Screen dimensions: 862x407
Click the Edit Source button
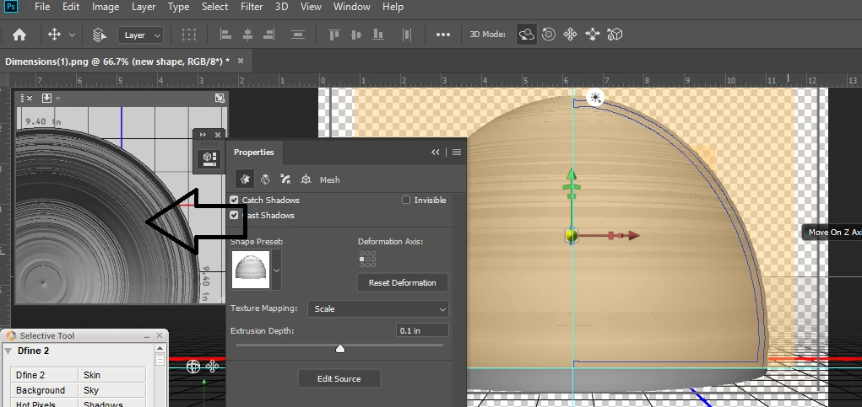coord(339,379)
